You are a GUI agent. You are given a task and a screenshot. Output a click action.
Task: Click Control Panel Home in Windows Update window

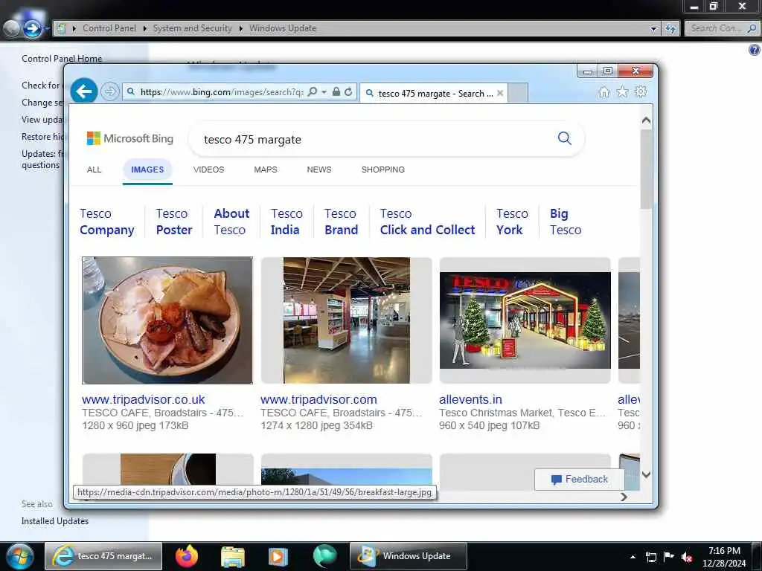[x=62, y=58]
